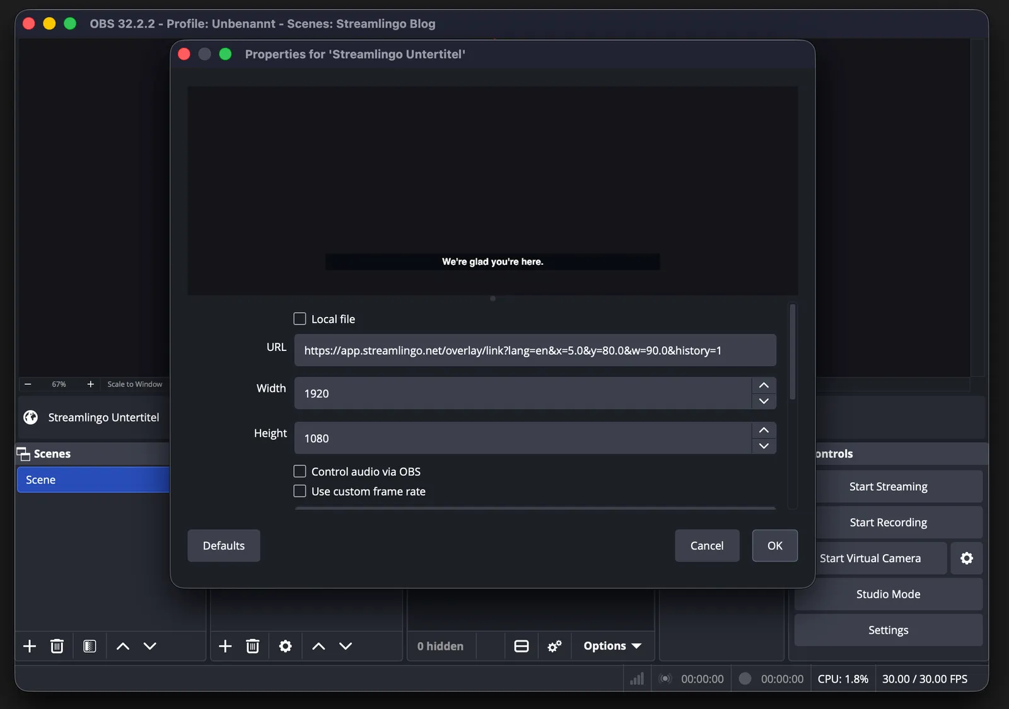Increase Width value with up stepper
The width and height of the screenshot is (1009, 709).
click(x=764, y=385)
